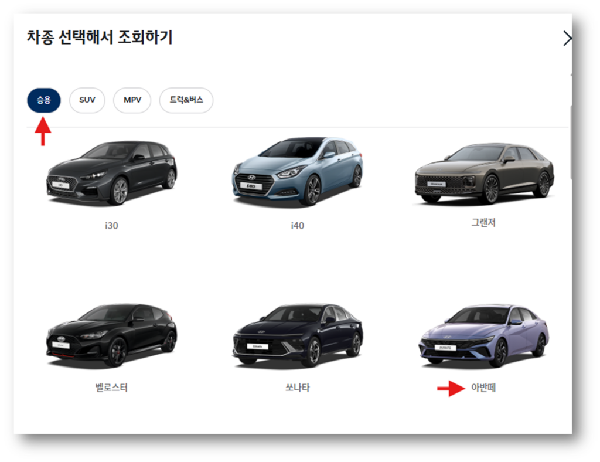This screenshot has height=462, width=600.
Task: Click the i30 label text
Action: pyautogui.click(x=112, y=225)
